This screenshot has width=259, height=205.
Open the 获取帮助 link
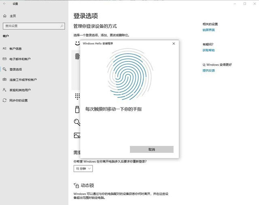coord(209,50)
